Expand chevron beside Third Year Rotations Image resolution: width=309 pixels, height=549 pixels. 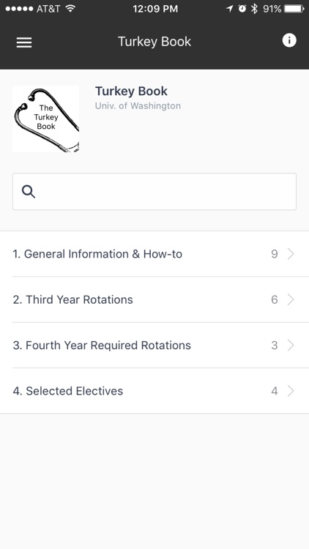point(291,299)
